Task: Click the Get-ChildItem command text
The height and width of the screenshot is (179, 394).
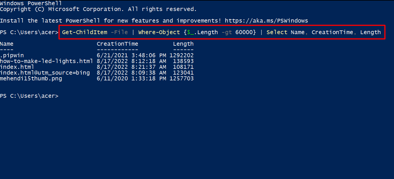Action: click(x=85, y=32)
